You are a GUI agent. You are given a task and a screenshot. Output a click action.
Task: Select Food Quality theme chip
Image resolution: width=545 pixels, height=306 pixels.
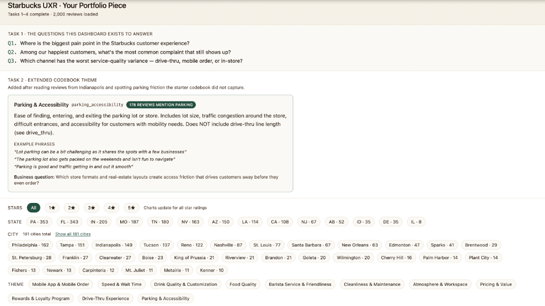pyautogui.click(x=243, y=285)
